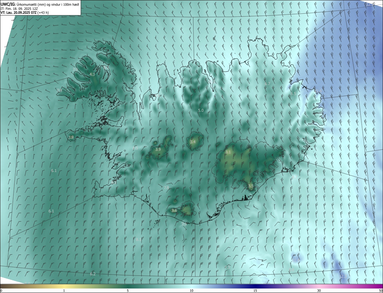The width and height of the screenshot is (383, 293).
Task: Click the 5.0 value label
Action: click(x=201, y=110)
